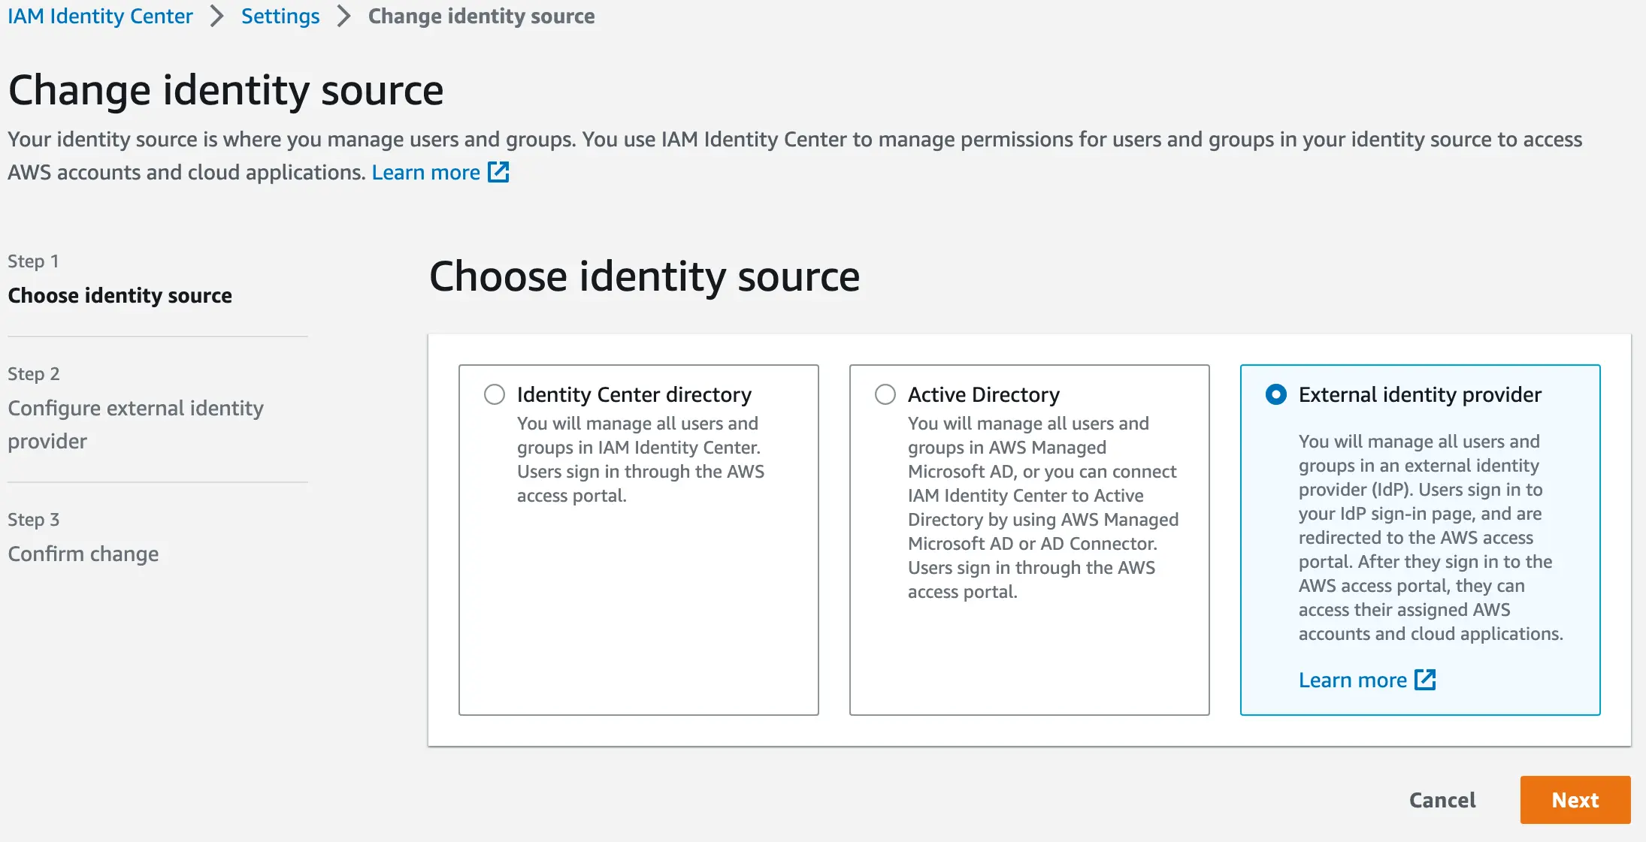The height and width of the screenshot is (842, 1646).
Task: Click the Active Directory card description text
Action: (1042, 507)
